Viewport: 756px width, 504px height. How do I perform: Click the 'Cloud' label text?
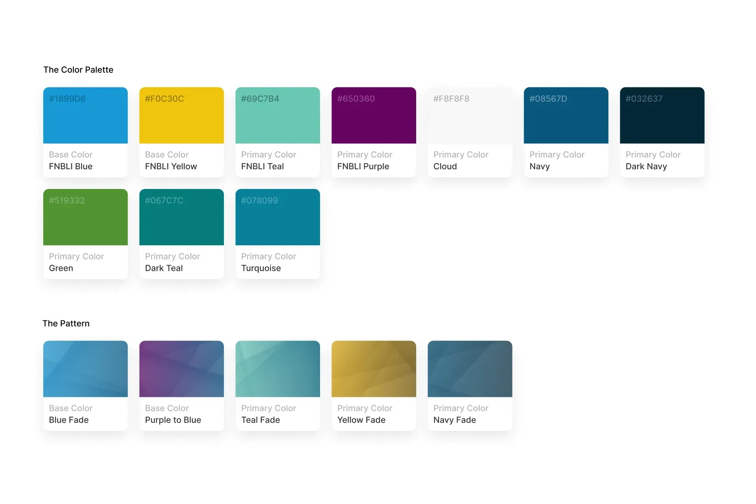pyautogui.click(x=445, y=166)
